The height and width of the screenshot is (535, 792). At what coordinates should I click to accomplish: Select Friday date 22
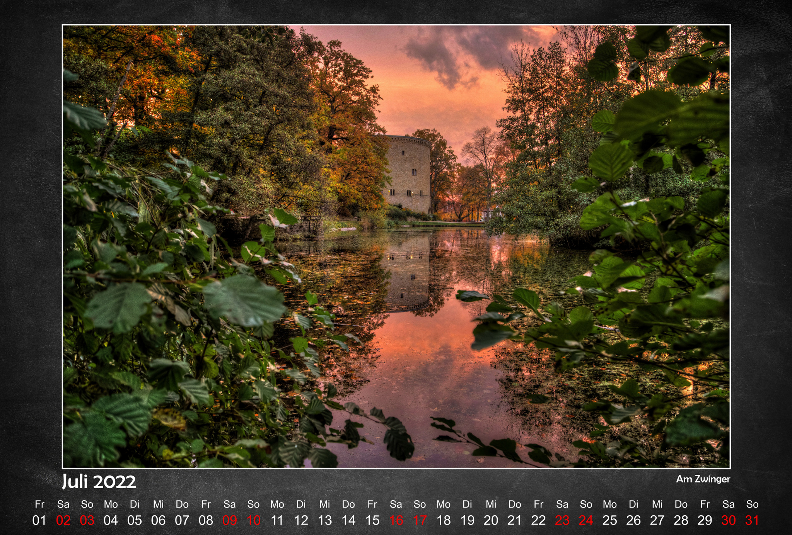coord(538,520)
